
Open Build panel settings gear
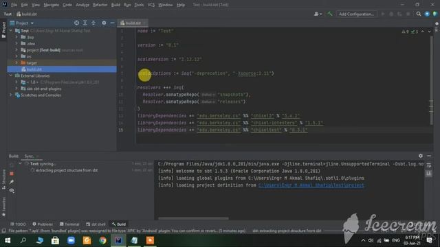[420, 156]
